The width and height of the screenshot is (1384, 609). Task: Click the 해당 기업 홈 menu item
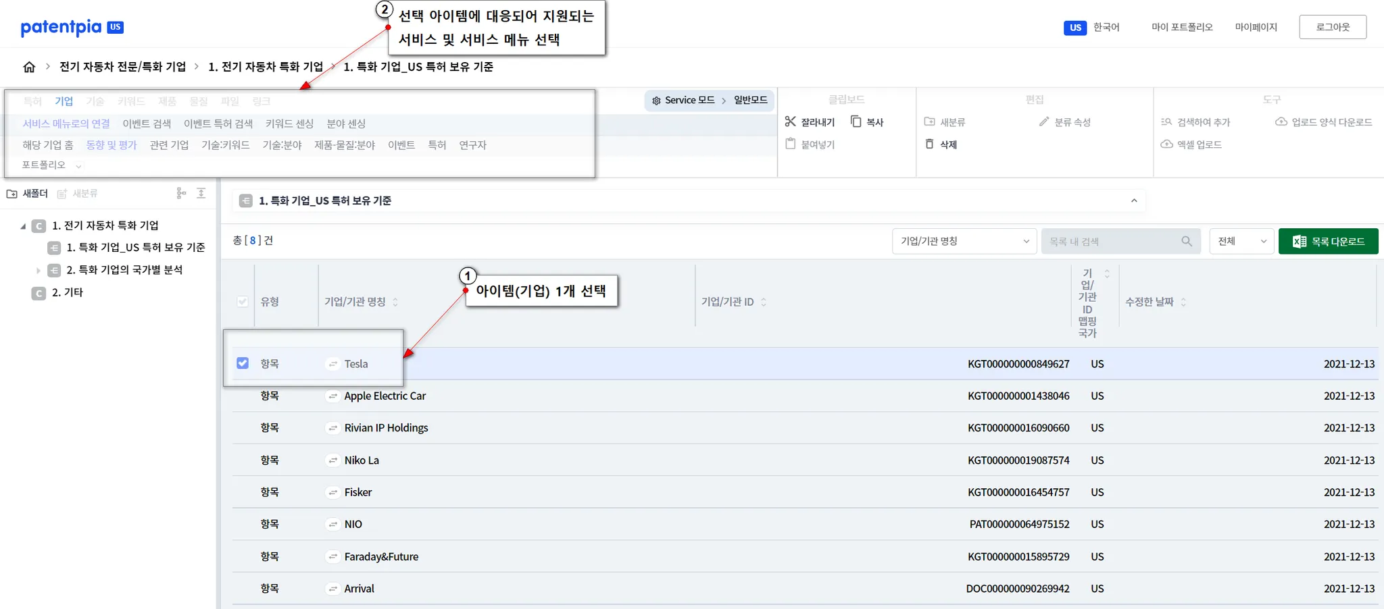(47, 145)
